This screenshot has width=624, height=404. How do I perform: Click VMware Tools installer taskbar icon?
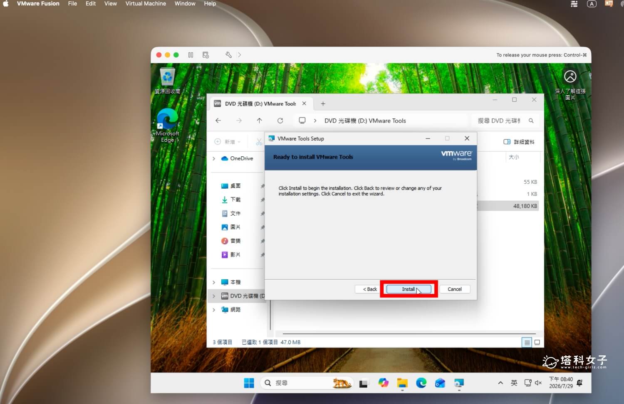click(x=459, y=383)
